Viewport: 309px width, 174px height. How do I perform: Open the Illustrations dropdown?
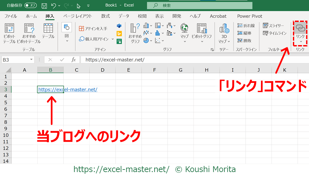coord(67,41)
